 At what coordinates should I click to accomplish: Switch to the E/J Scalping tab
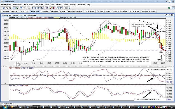coord(89,11)
